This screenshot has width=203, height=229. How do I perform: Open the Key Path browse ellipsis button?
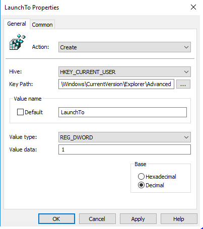coord(183,84)
